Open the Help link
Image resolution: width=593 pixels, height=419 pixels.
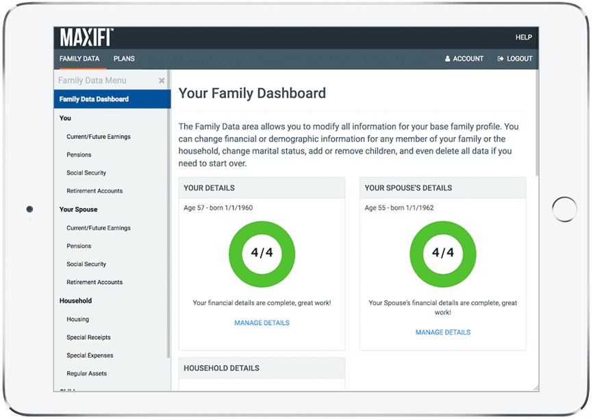(523, 38)
